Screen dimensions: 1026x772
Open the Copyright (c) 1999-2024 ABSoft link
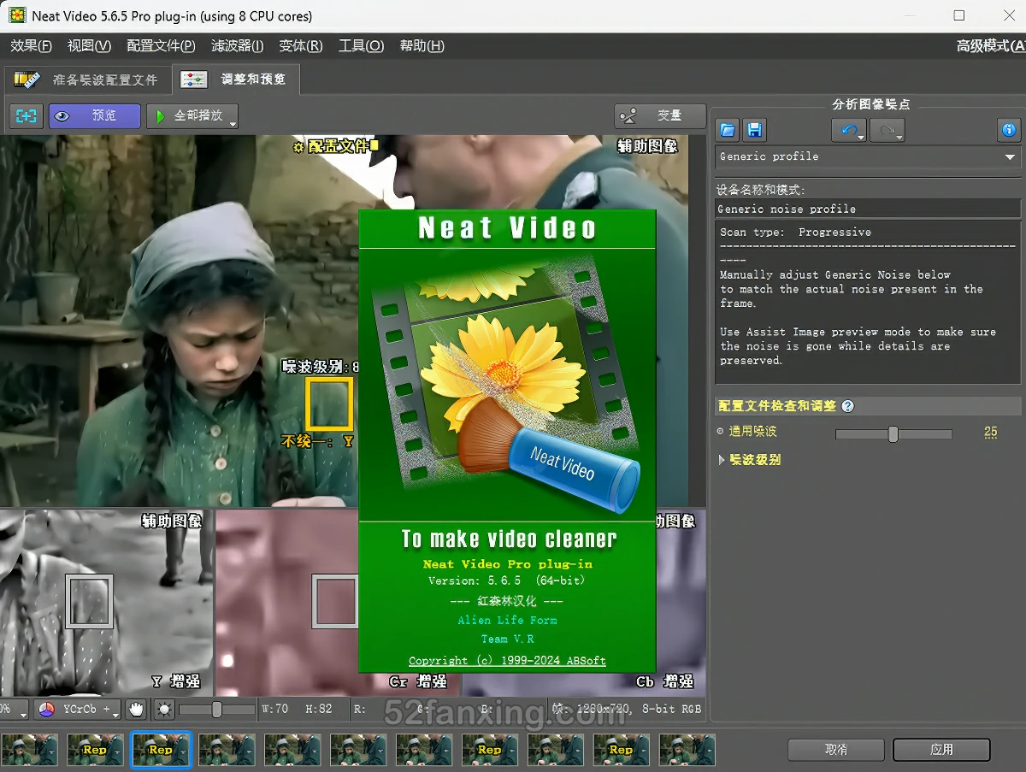(507, 660)
